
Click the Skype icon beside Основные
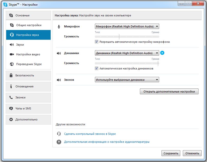pos(11,15)
